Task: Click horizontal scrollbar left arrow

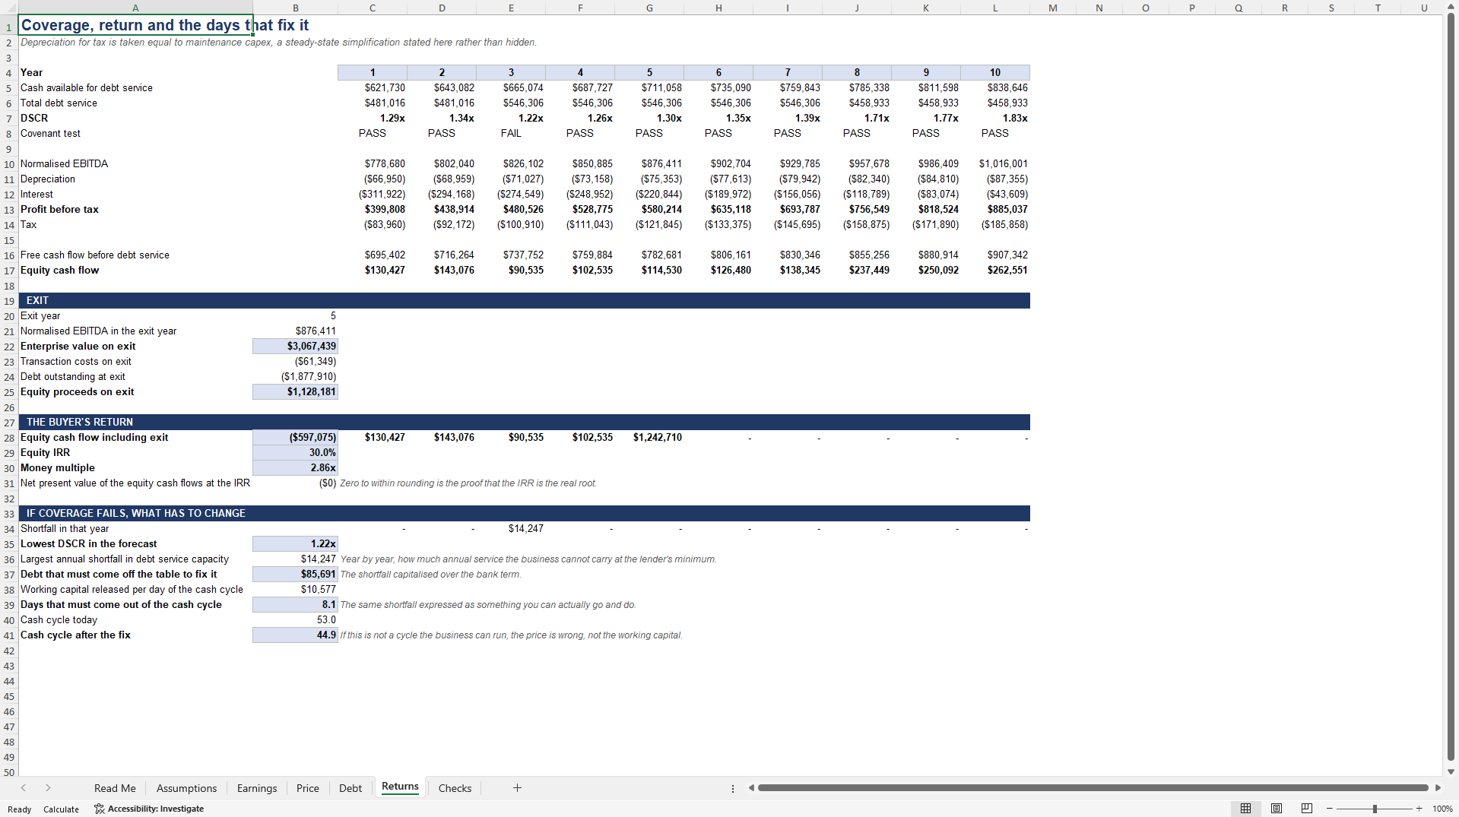Action: tap(751, 788)
